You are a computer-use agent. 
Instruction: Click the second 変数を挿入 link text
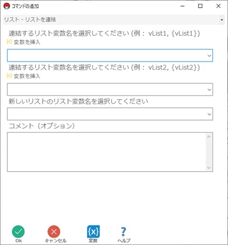27,76
